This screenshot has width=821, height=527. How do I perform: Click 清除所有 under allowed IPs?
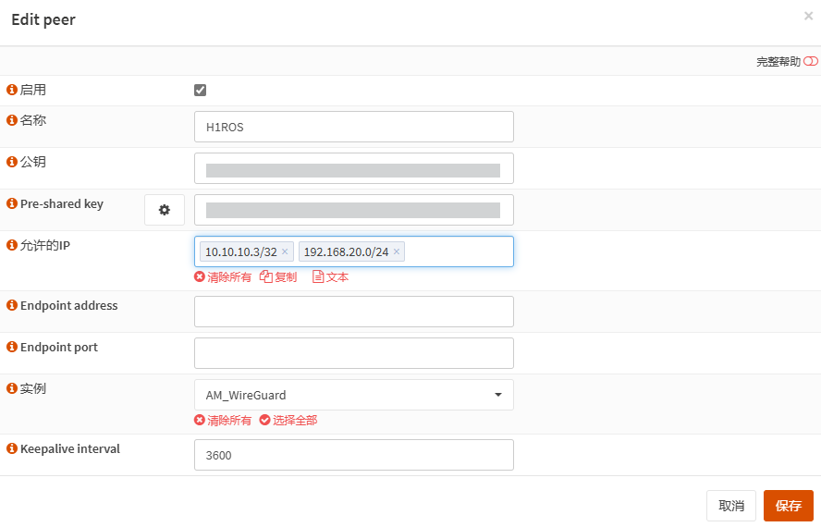[223, 276]
